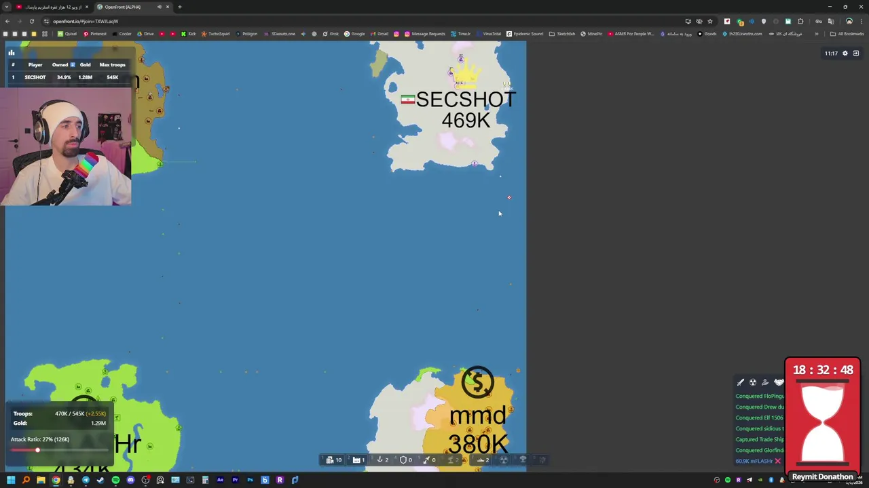Open the All Bookmarks folder

847,34
